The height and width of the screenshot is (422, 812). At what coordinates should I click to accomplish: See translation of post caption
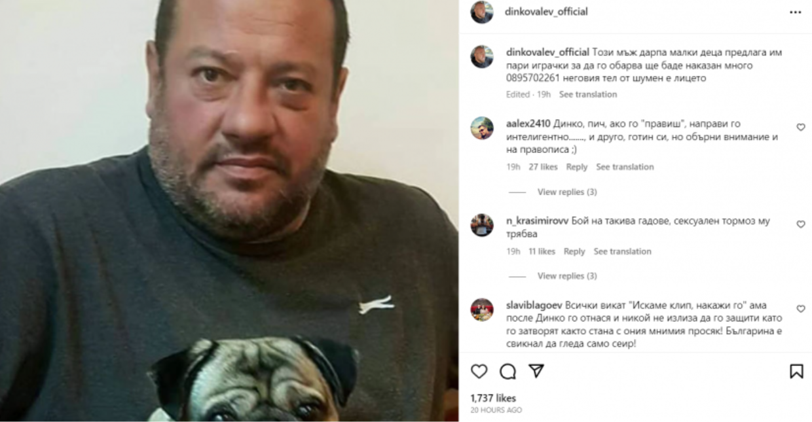point(588,94)
